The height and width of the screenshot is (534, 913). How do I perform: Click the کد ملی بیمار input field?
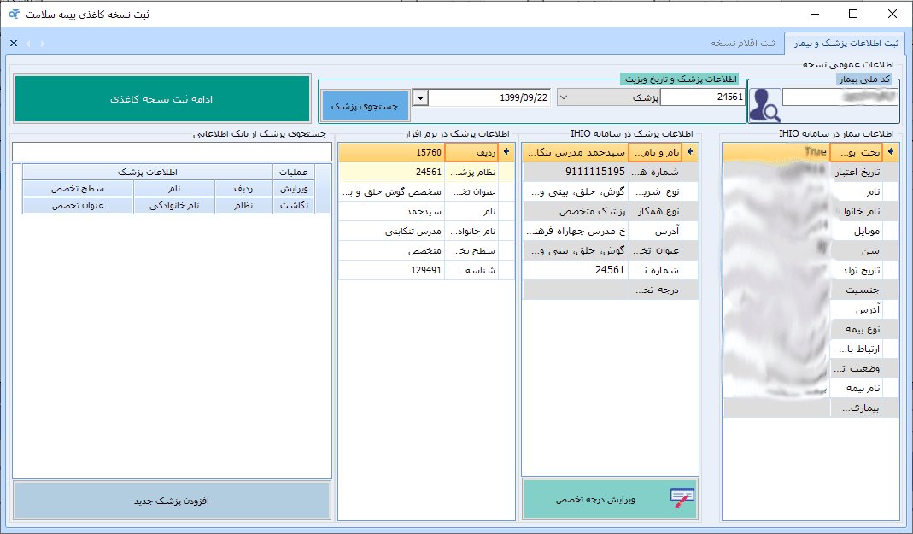(840, 97)
